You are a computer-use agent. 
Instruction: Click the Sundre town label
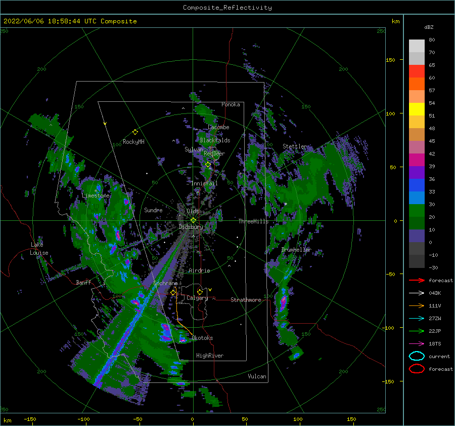[153, 210]
